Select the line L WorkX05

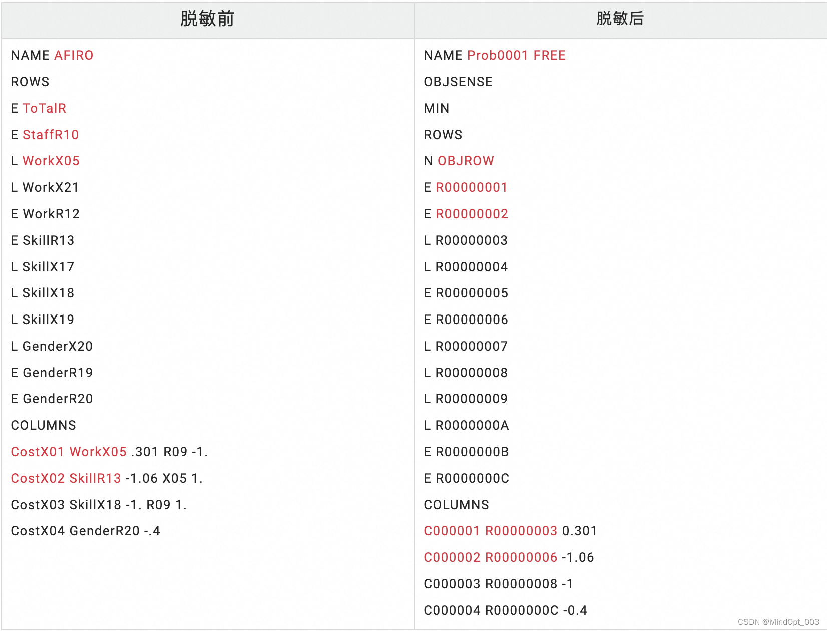45,161
